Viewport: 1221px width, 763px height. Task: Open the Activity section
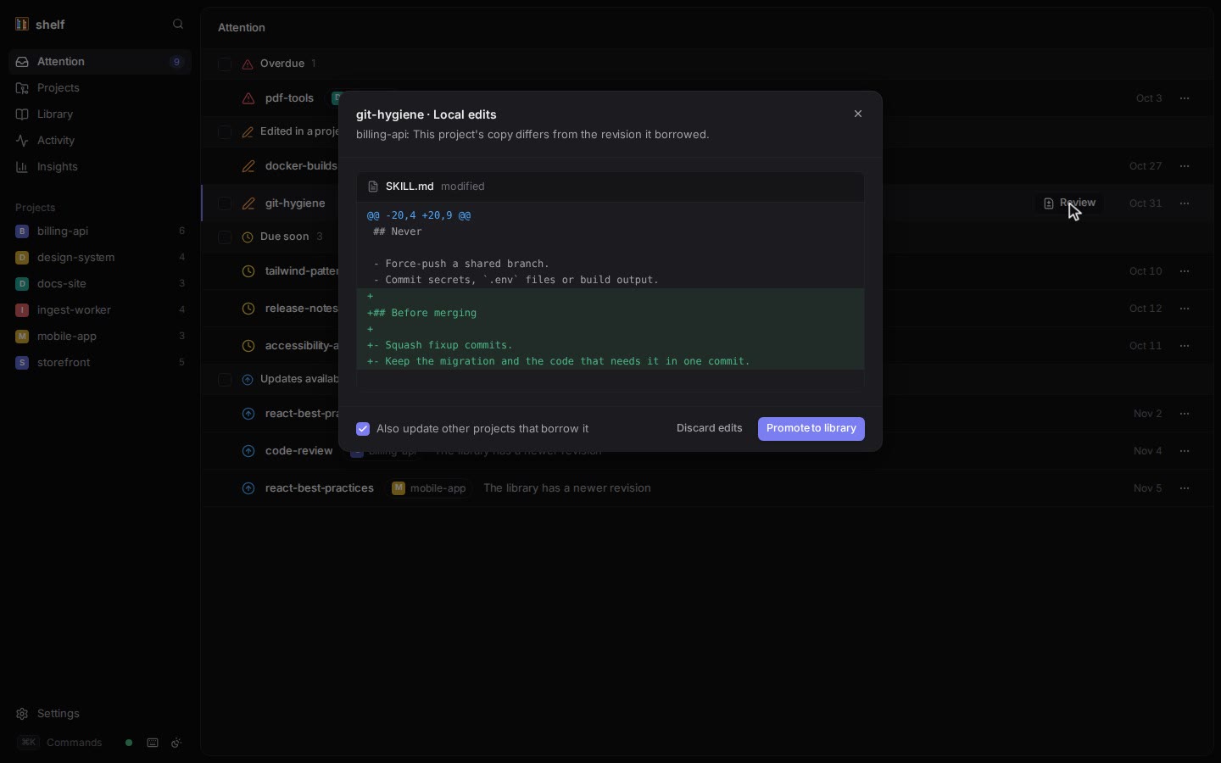100,141
